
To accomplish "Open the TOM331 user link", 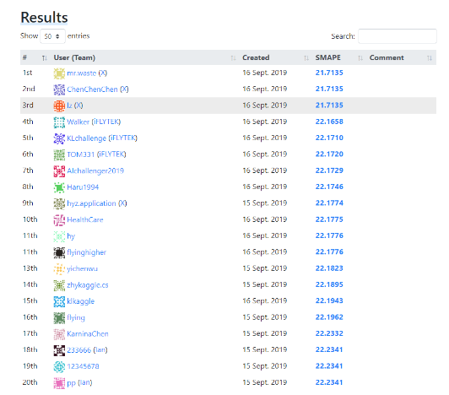I will coord(81,154).
